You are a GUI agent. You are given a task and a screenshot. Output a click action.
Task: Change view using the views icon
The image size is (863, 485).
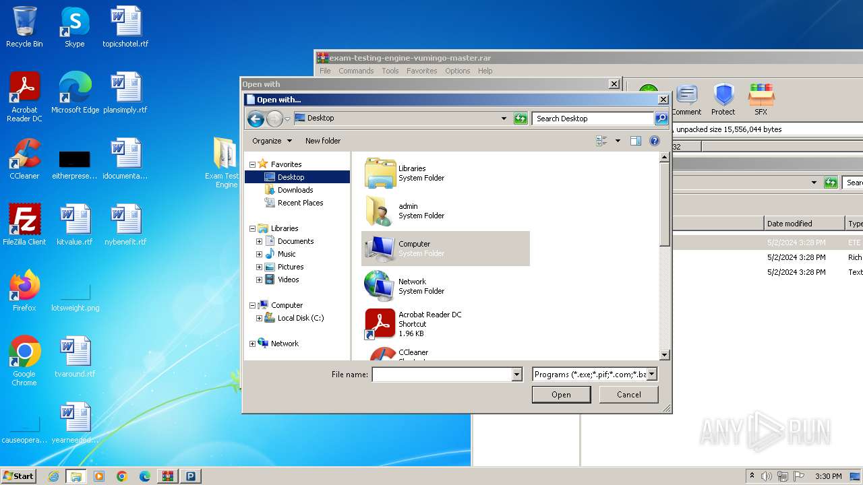(601, 141)
